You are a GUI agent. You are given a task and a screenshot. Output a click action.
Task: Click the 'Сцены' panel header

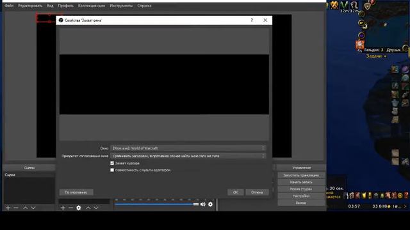29,167
